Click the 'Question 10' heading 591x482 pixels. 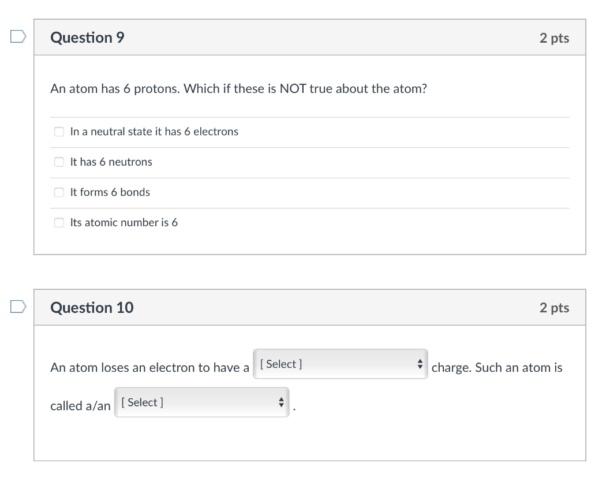[92, 308]
